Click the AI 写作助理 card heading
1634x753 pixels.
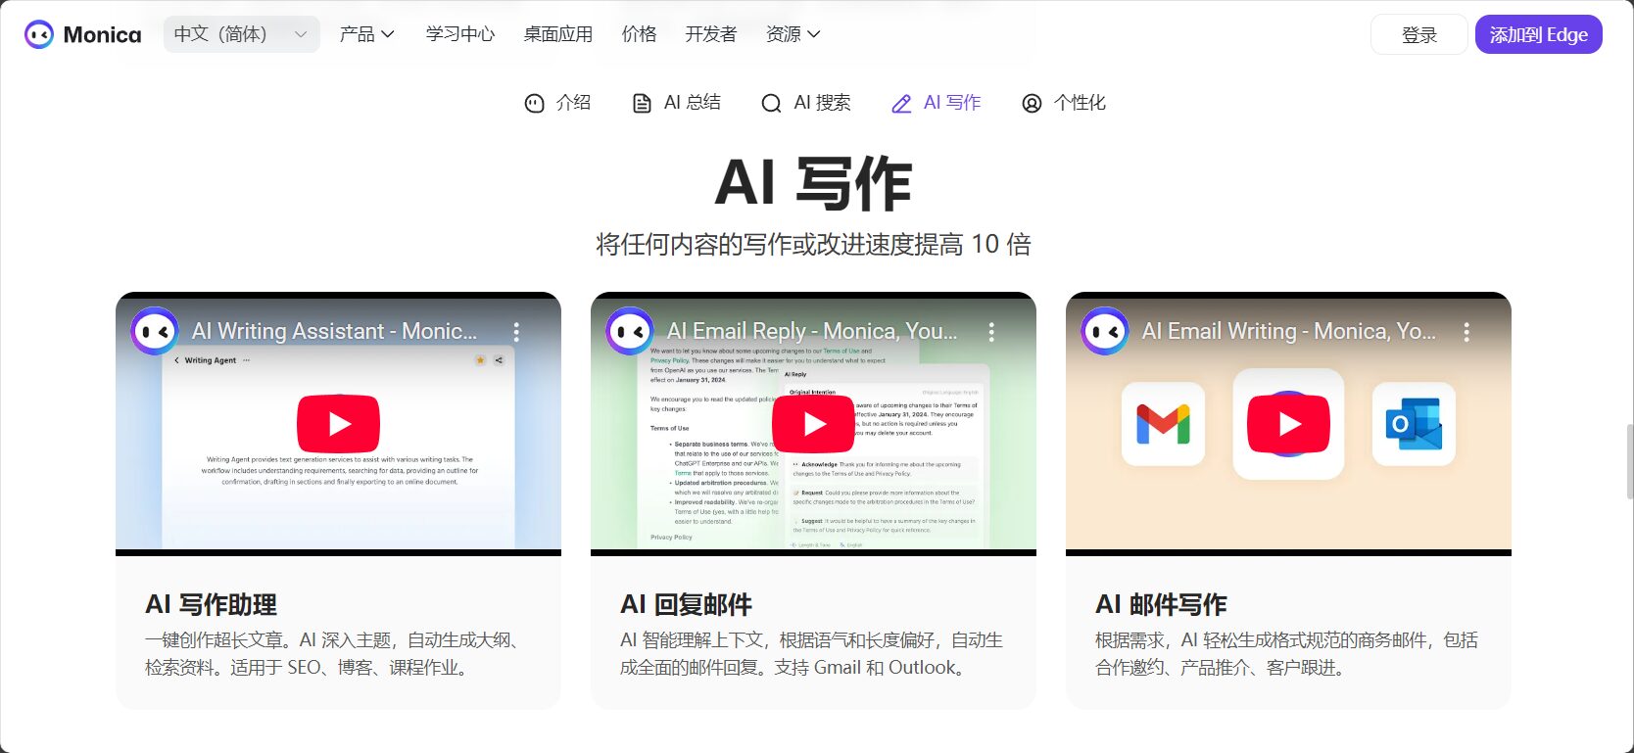[211, 604]
